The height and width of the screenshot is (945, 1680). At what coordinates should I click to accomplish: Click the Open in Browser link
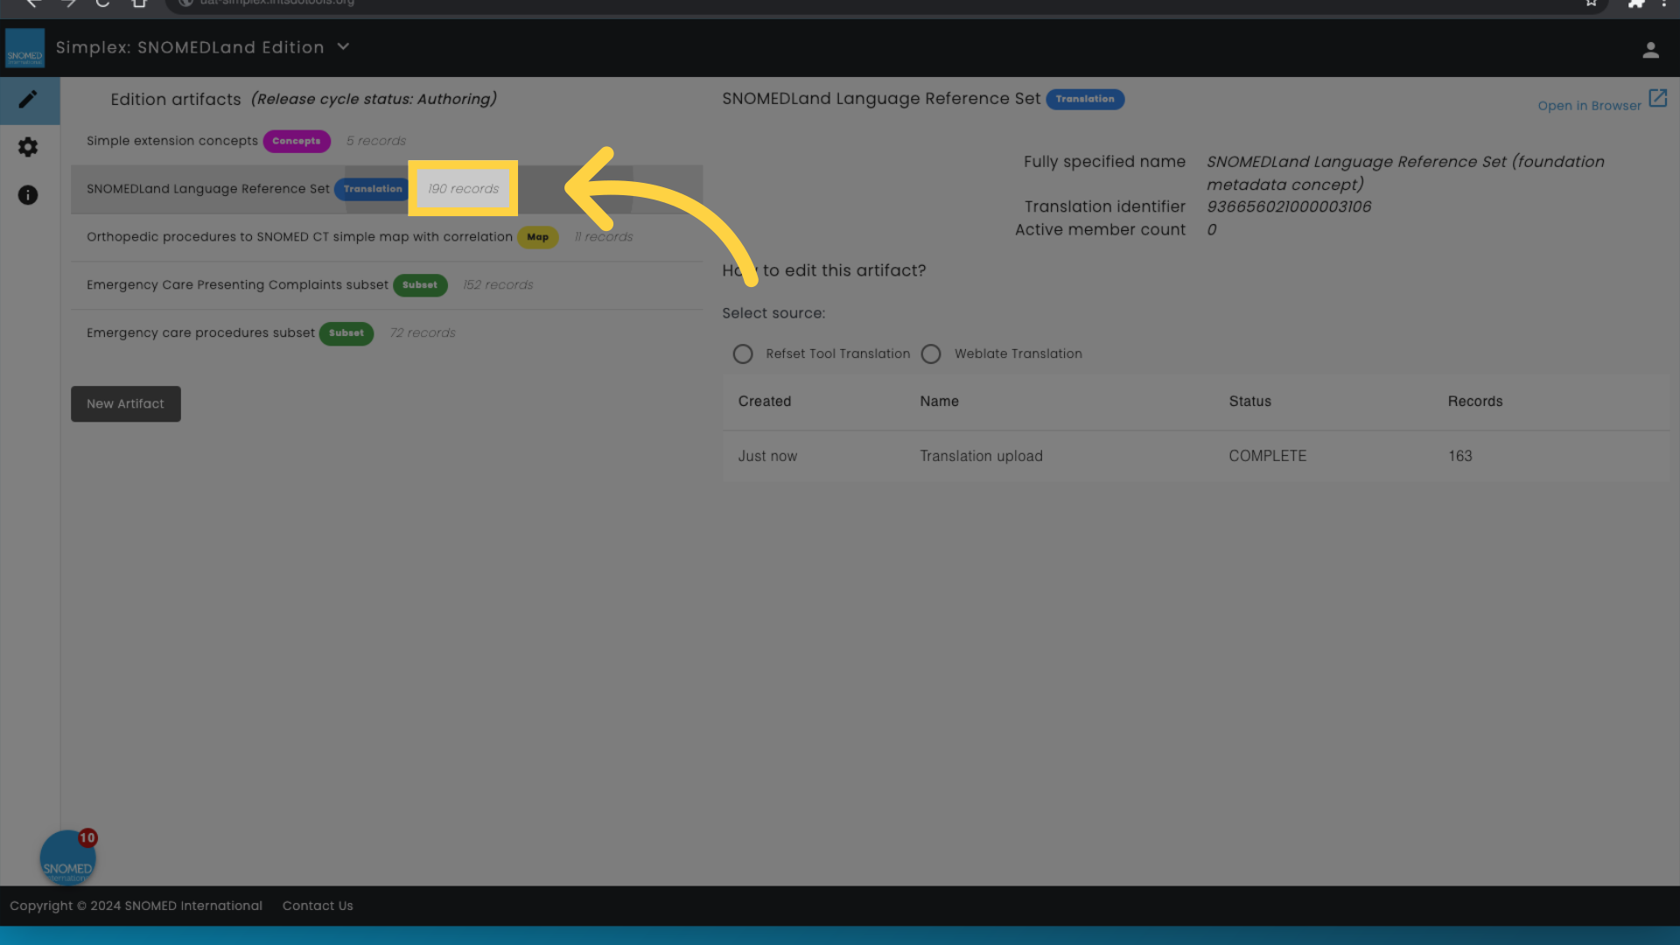point(1589,106)
